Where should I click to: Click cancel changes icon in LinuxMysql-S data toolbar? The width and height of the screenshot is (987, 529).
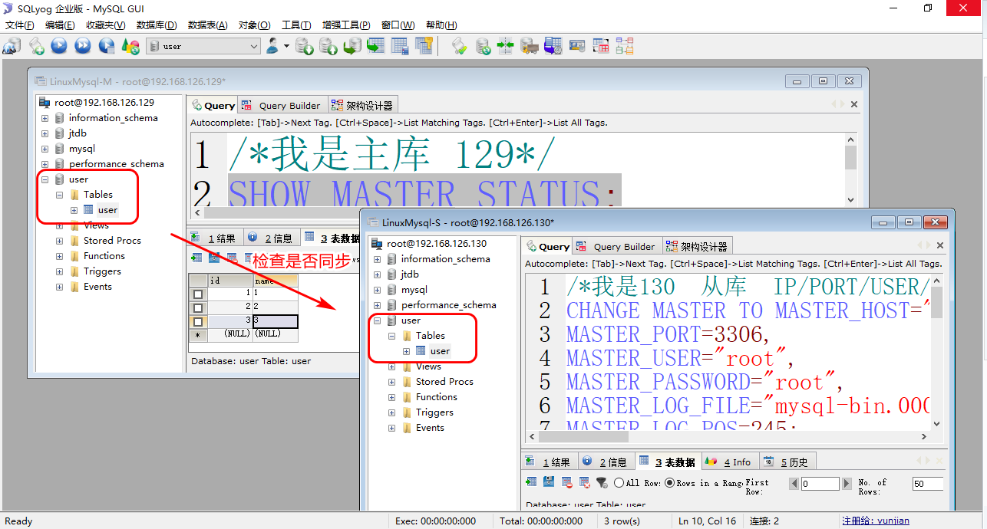[585, 482]
